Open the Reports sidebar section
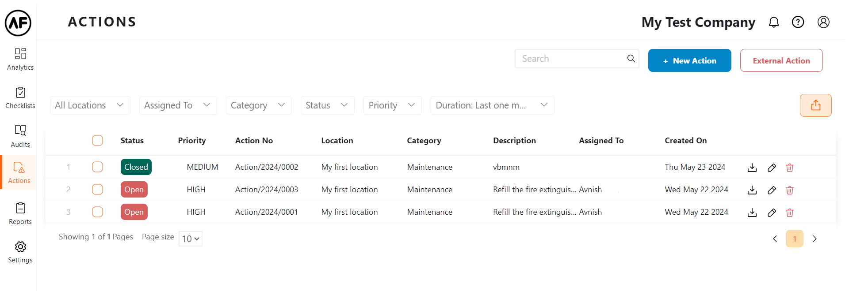This screenshot has height=291, width=849. [20, 213]
